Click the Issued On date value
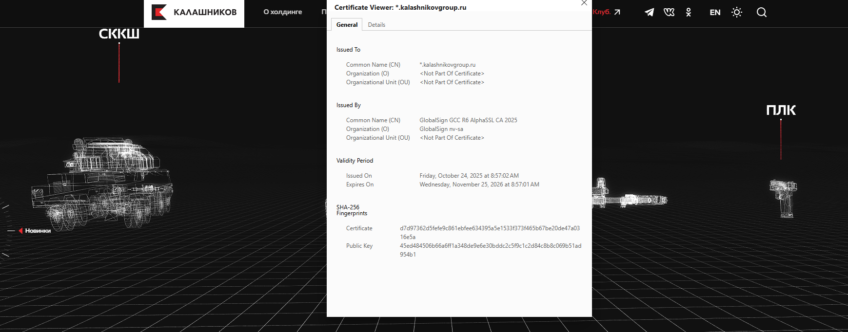This screenshot has height=332, width=848. pyautogui.click(x=469, y=176)
